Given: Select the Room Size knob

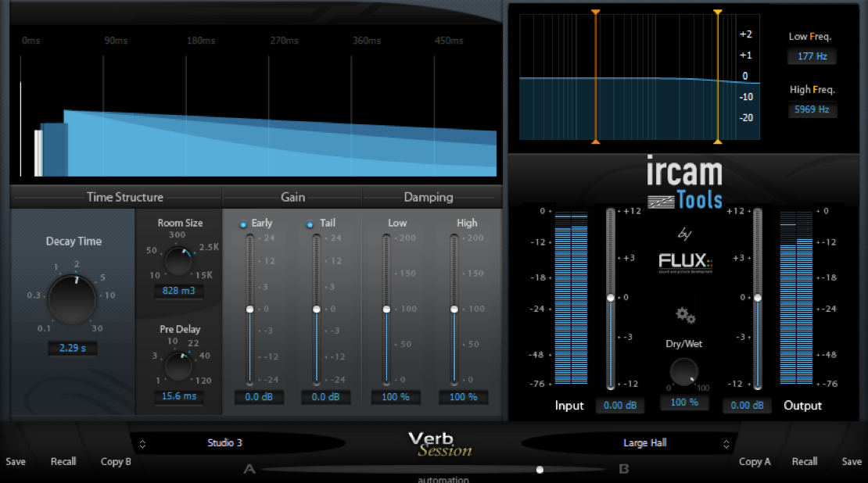Looking at the screenshot, I should click(x=179, y=259).
